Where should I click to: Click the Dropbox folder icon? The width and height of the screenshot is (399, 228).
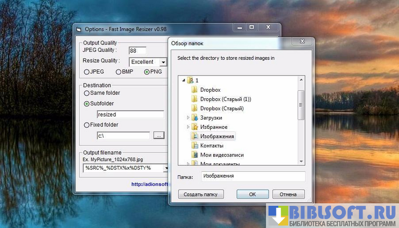(195, 90)
